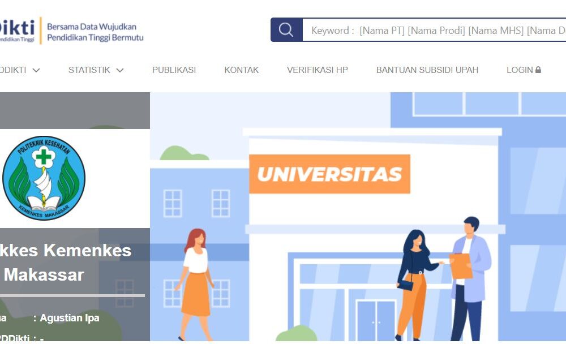Go to VERIFIKASI HP page

[x=318, y=70]
